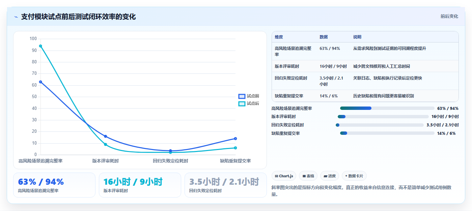Click table cell 16小时 / 9小时
Screen dimensions: 472x211
[x=333, y=66]
